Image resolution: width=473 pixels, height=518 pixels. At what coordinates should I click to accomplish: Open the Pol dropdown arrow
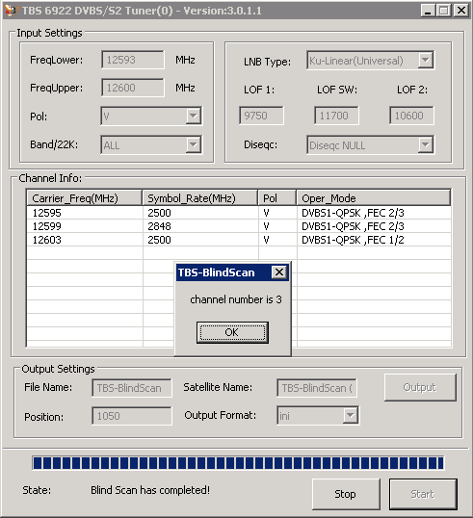pos(194,116)
